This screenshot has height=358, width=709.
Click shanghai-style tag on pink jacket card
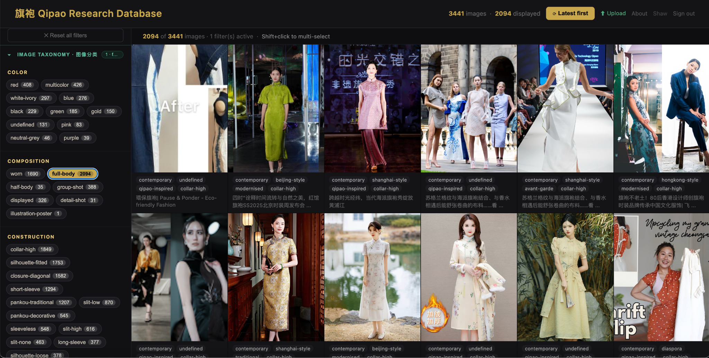pos(389,180)
